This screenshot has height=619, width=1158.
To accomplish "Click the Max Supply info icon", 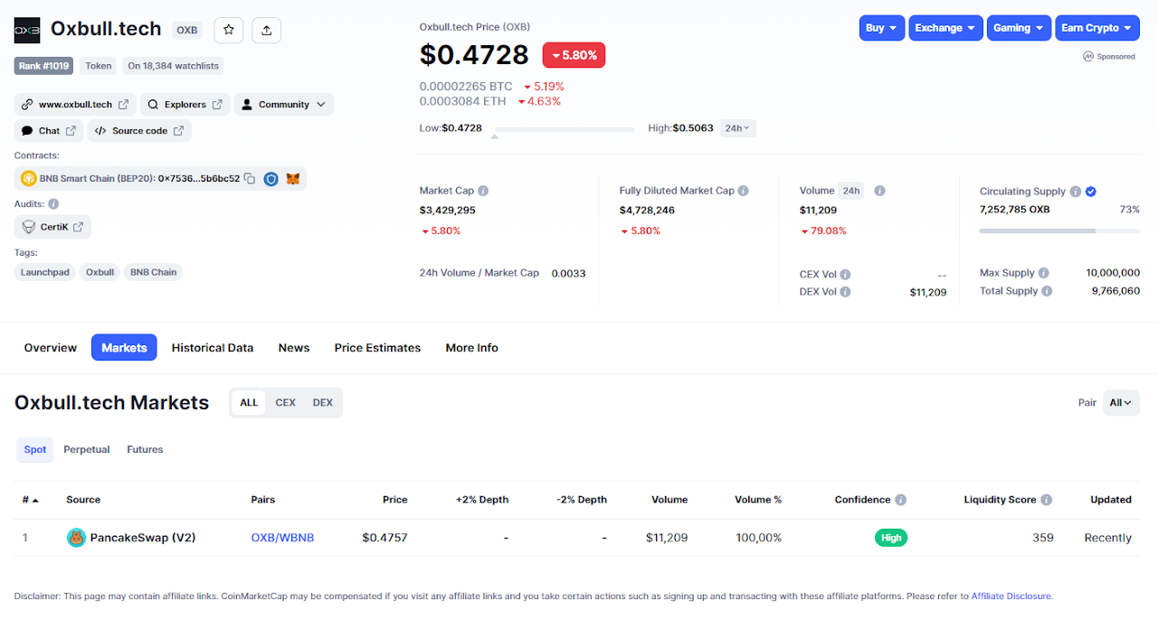I will tap(1043, 273).
